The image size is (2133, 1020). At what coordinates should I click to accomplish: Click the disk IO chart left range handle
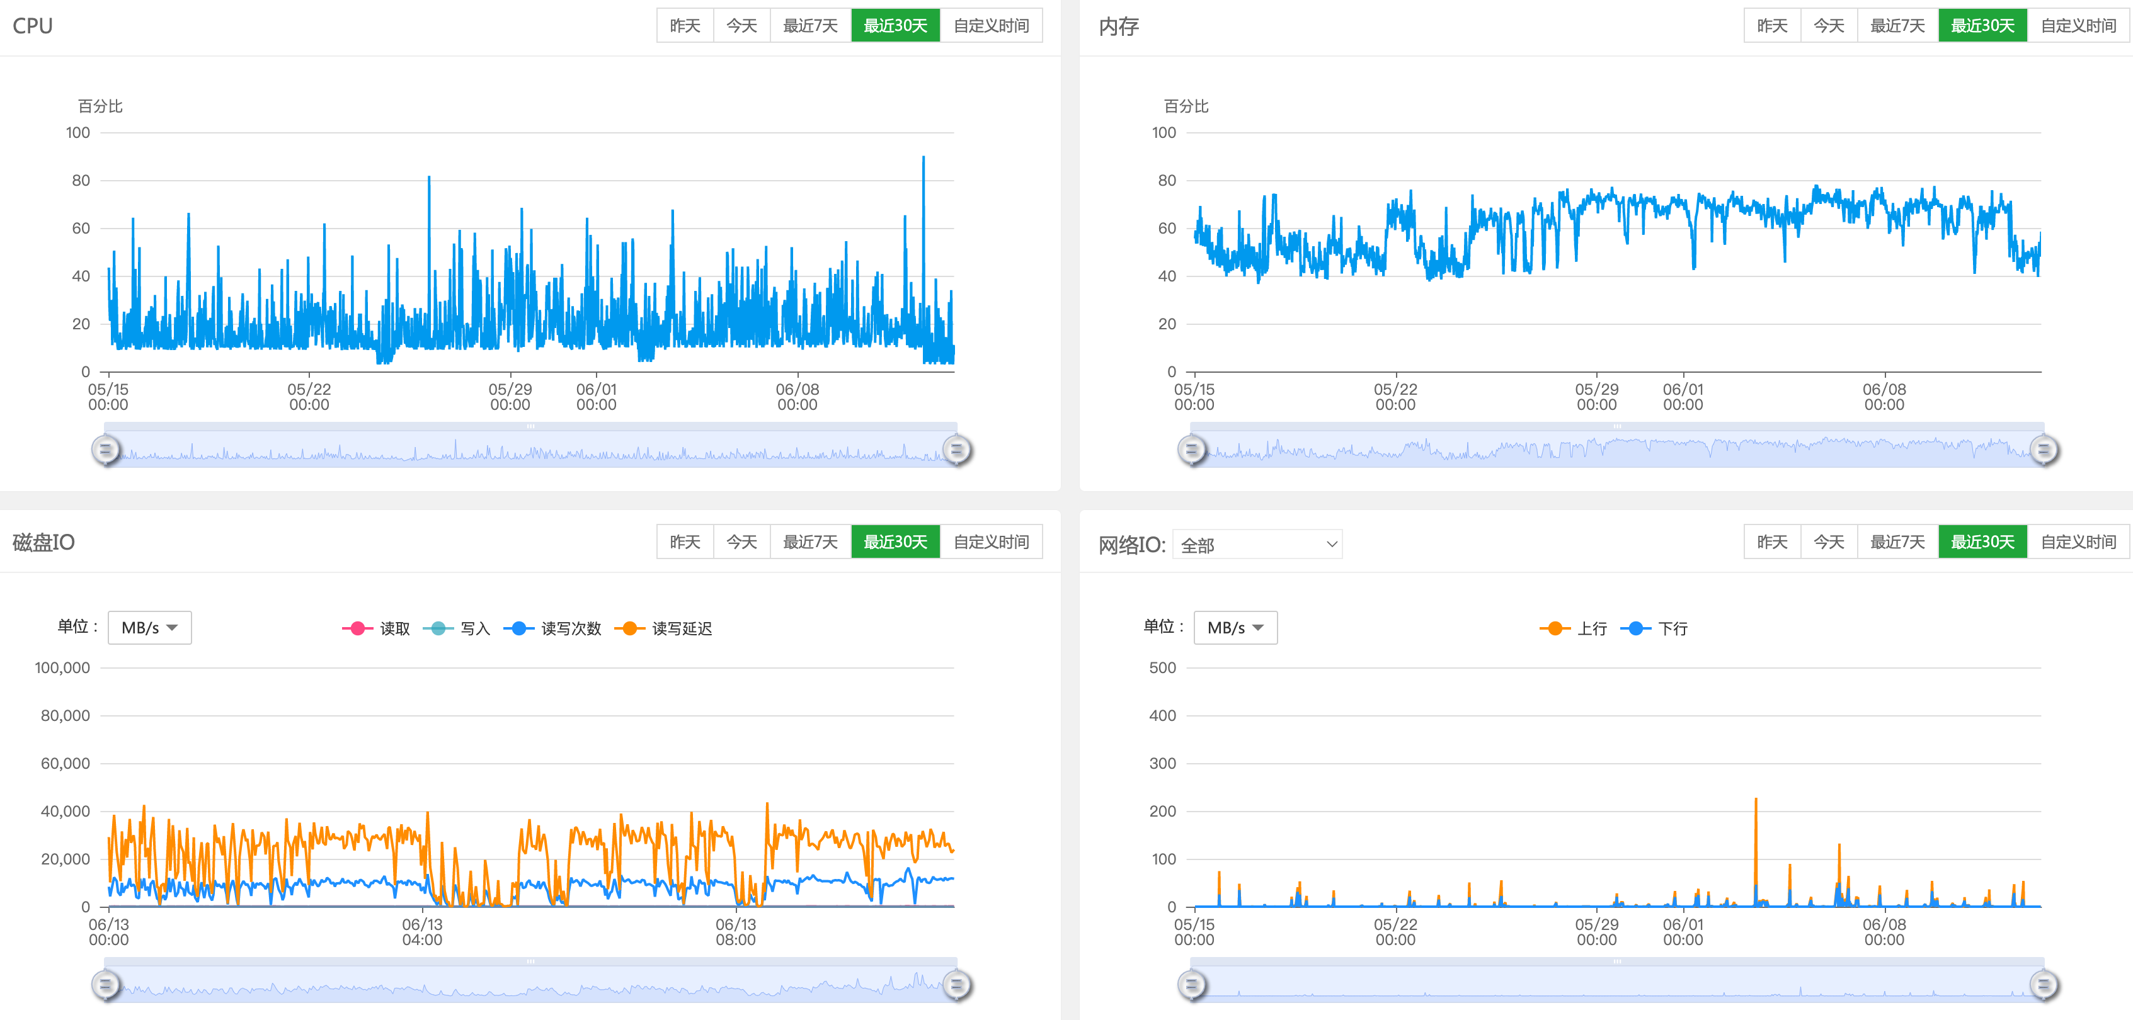point(105,984)
